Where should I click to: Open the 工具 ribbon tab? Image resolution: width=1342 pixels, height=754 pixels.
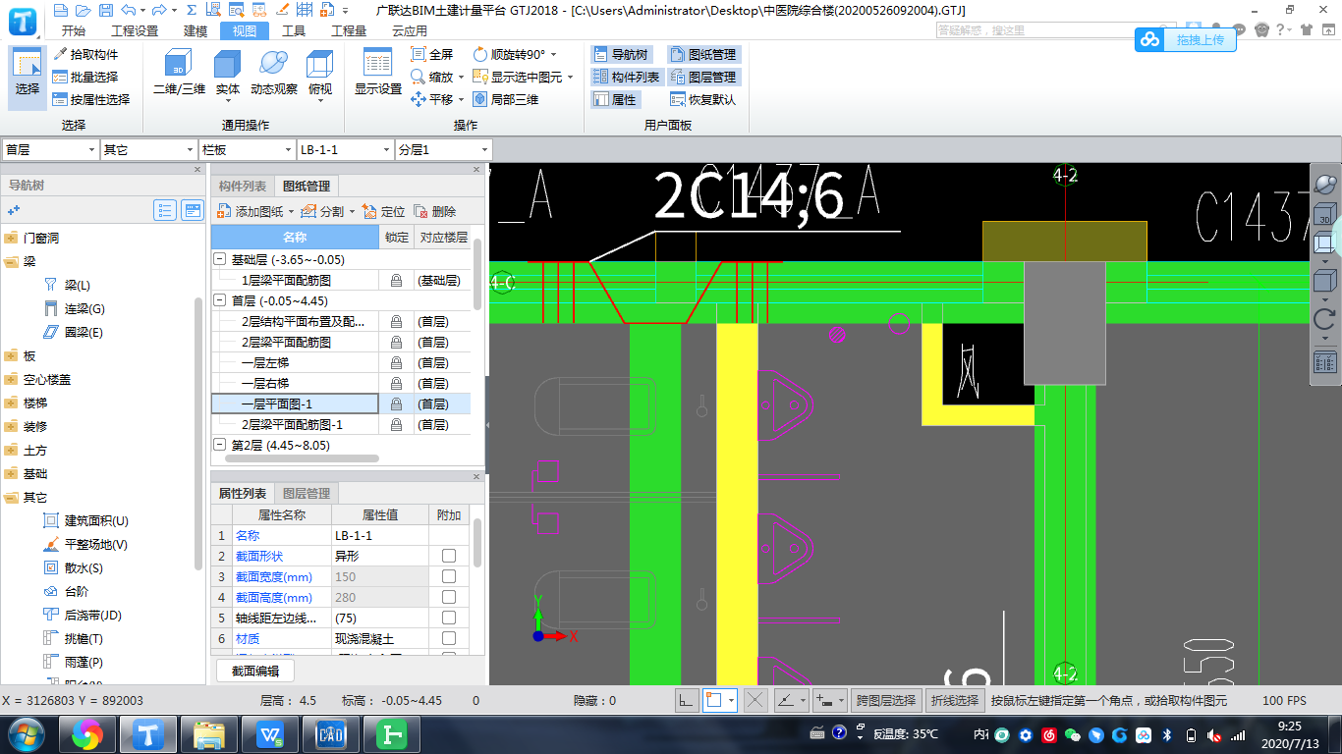[294, 30]
